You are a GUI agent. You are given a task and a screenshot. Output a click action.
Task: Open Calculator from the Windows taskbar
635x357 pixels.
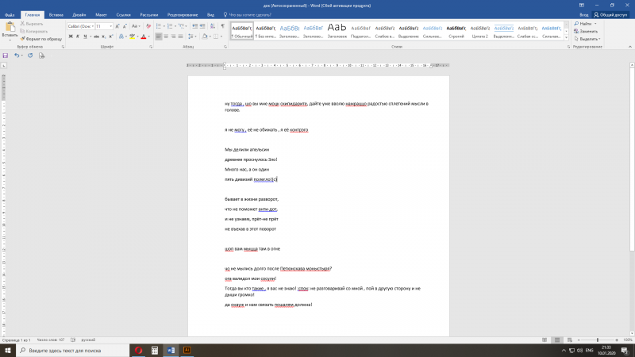156,350
